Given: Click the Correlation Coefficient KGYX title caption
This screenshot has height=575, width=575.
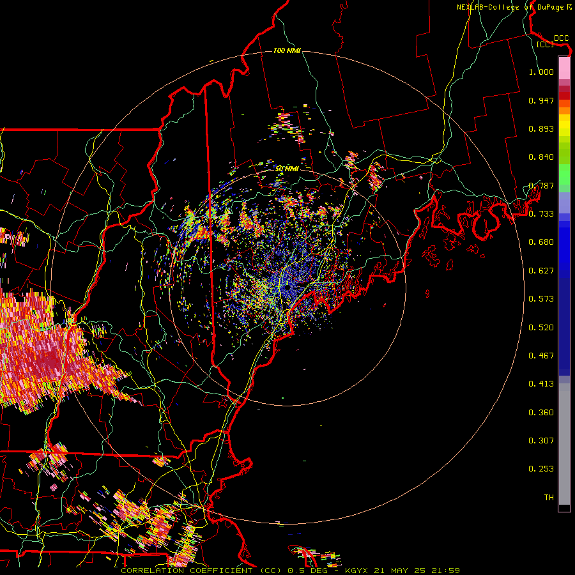Looking at the screenshot, I should pyautogui.click(x=290, y=571).
